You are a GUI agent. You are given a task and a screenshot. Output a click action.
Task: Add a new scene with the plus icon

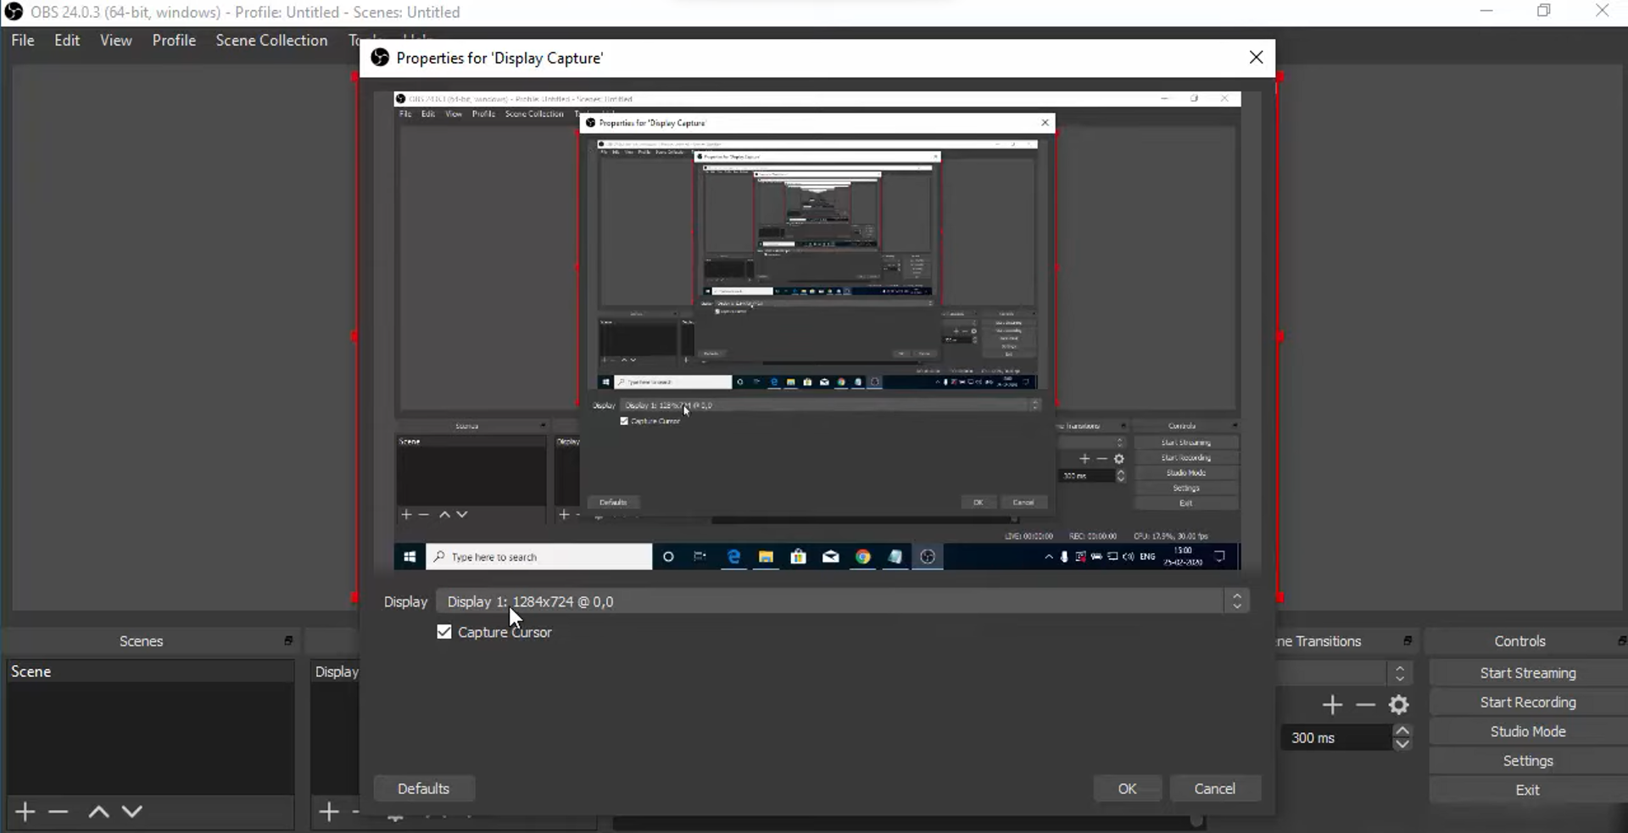(x=24, y=811)
